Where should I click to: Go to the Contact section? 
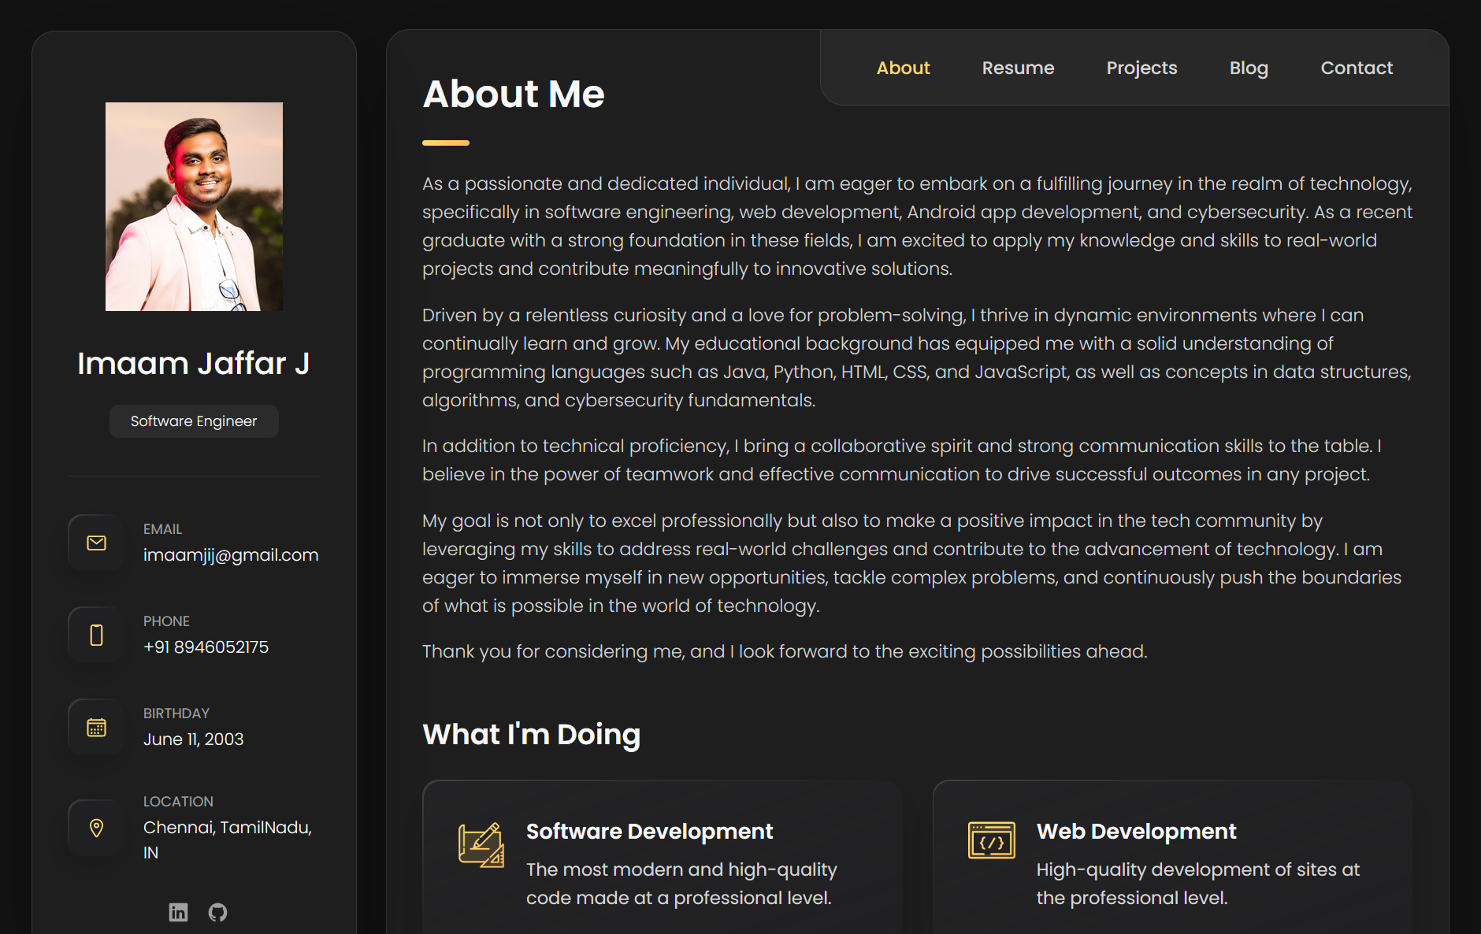pyautogui.click(x=1356, y=68)
